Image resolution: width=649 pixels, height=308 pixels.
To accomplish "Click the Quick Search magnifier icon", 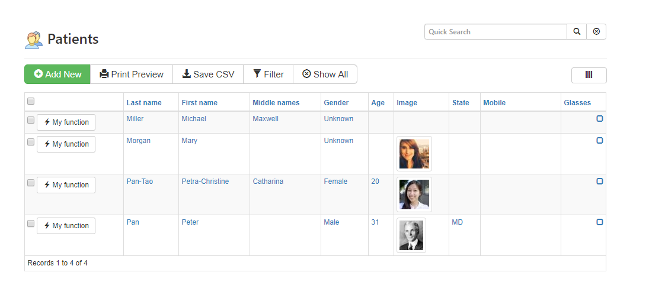I will pyautogui.click(x=577, y=32).
